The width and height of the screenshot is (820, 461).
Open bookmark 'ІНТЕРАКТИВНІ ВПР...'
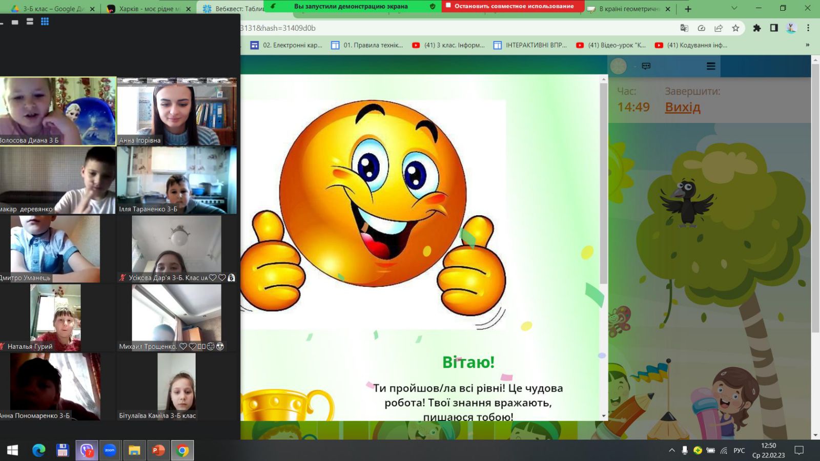pyautogui.click(x=530, y=45)
